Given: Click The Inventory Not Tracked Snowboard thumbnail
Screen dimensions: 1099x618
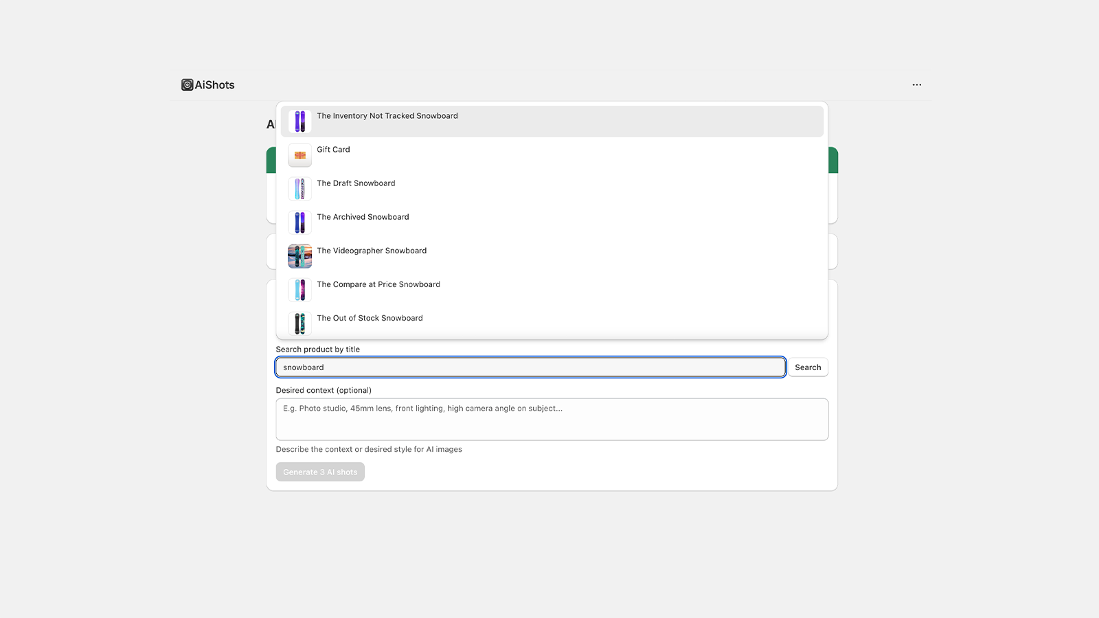Looking at the screenshot, I should (299, 121).
